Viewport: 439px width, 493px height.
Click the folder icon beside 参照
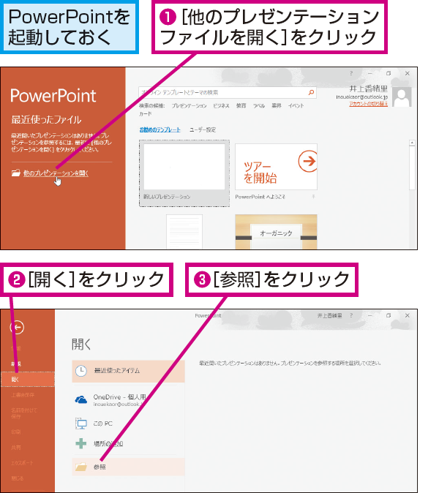[81, 467]
